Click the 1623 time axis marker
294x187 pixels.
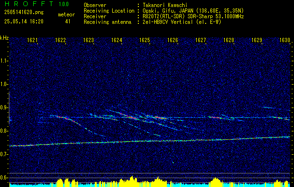(88, 40)
